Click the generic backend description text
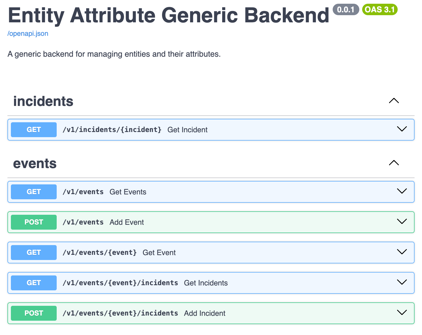The width and height of the screenshot is (422, 335). point(114,54)
